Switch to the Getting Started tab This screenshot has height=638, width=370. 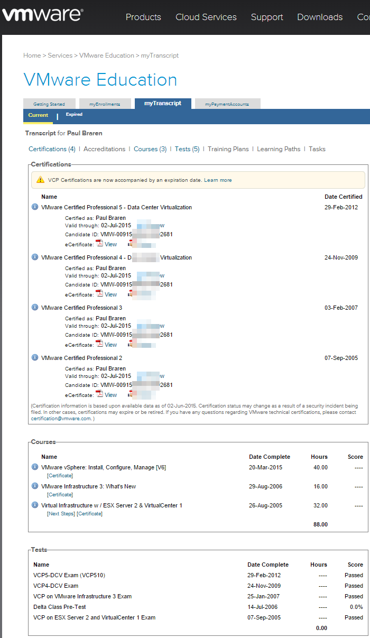(49, 104)
